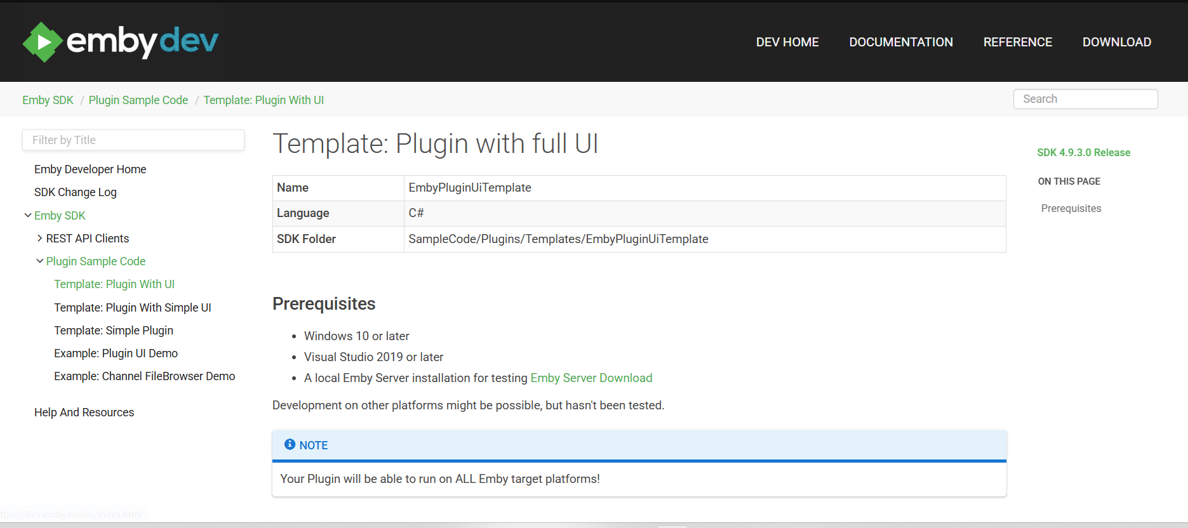This screenshot has width=1188, height=528.
Task: Collapse the Emby SDK tree node
Action: (x=28, y=215)
